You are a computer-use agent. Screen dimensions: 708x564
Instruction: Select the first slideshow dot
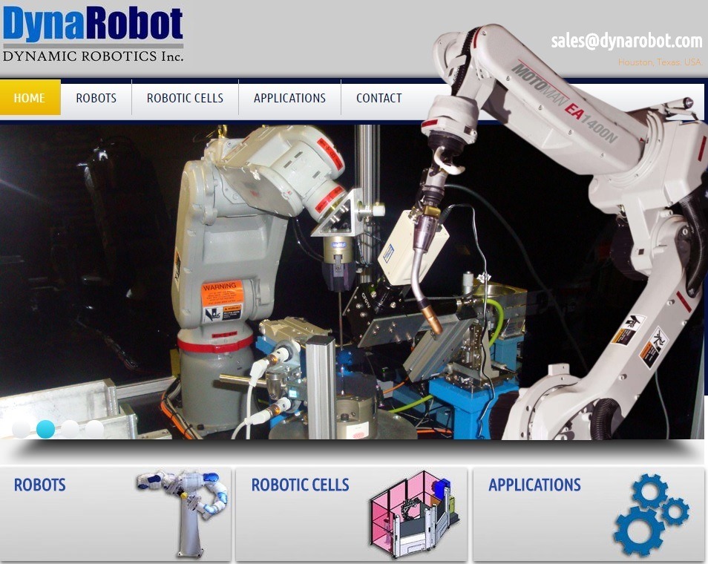21,429
